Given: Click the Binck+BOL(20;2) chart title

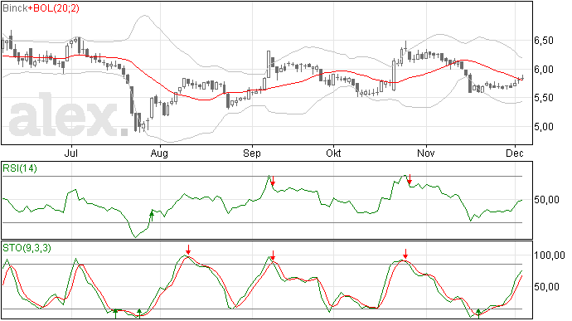Looking at the screenshot, I should pyautogui.click(x=41, y=8).
